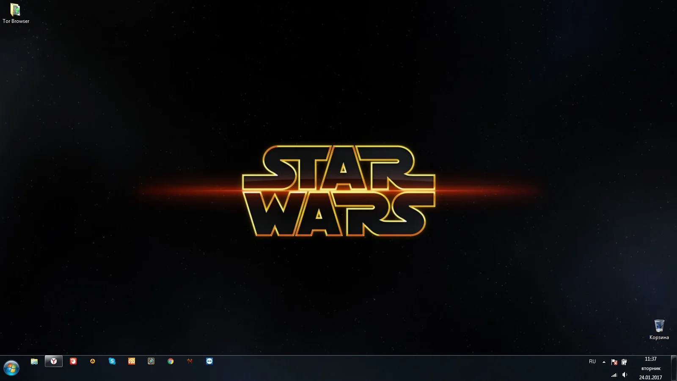Open TeamViewer from the taskbar
This screenshot has width=677, height=381.
point(209,361)
